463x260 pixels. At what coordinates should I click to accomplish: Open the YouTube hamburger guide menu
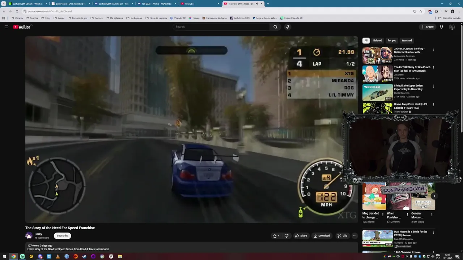click(7, 27)
